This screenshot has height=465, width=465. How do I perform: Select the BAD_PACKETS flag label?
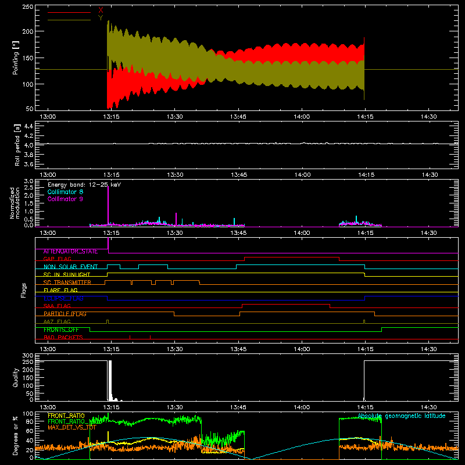63,337
